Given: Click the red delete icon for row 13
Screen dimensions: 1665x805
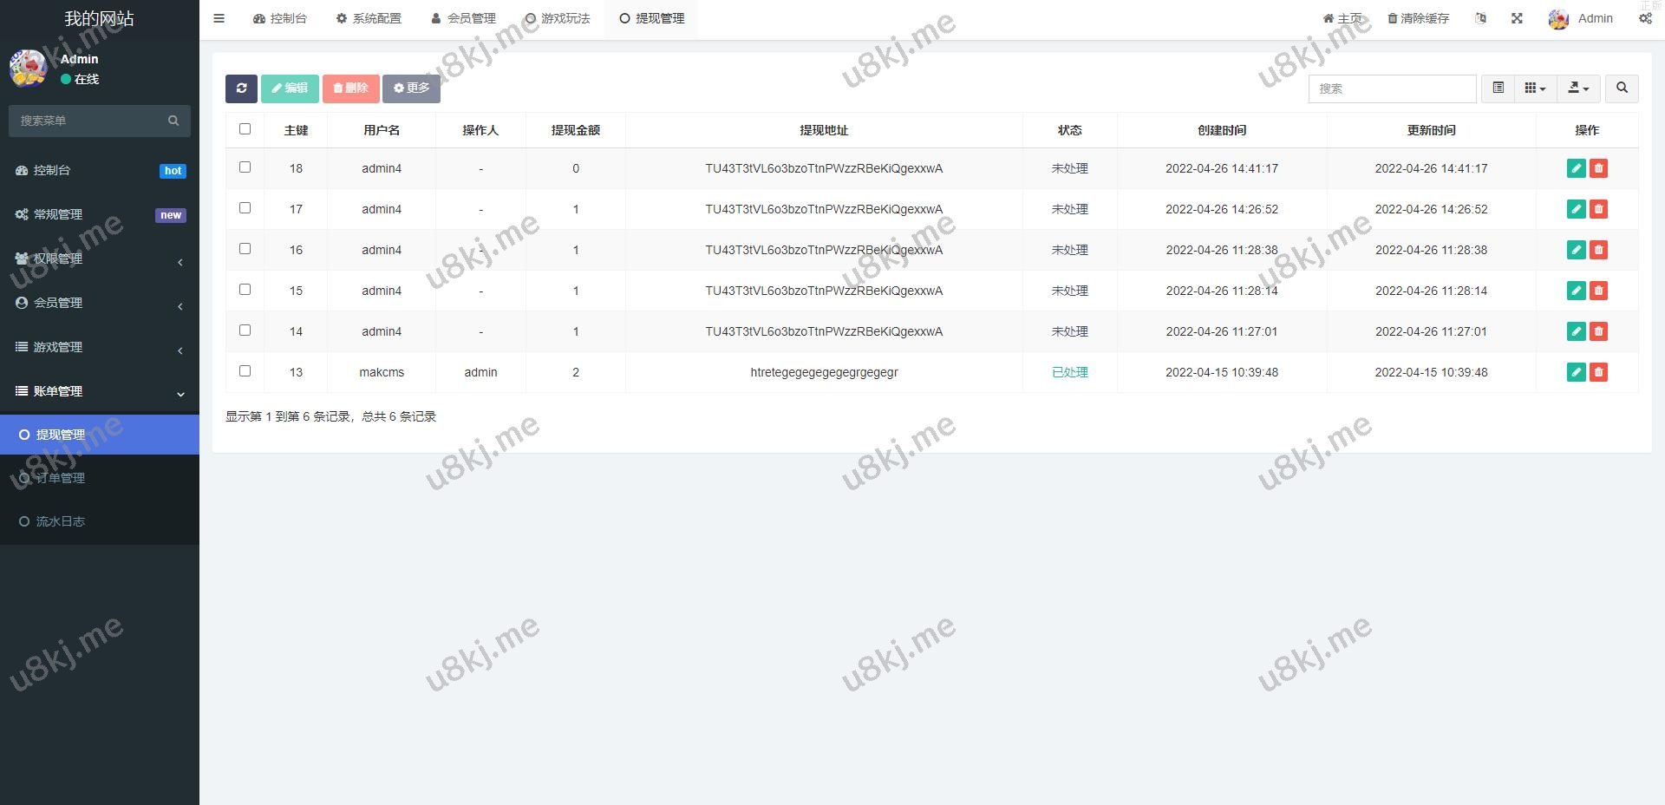Looking at the screenshot, I should coord(1598,372).
